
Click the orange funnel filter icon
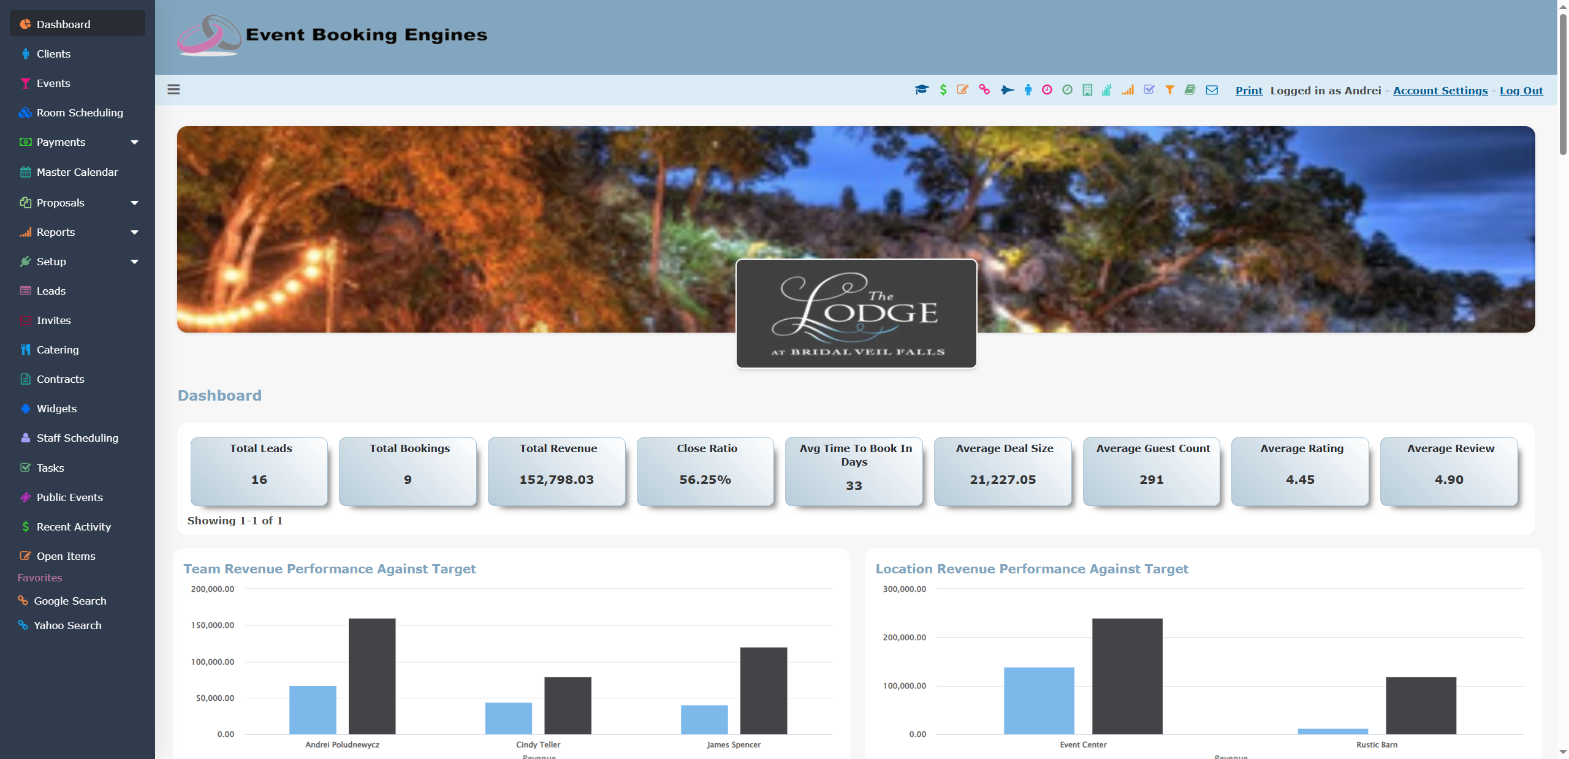(x=1170, y=89)
